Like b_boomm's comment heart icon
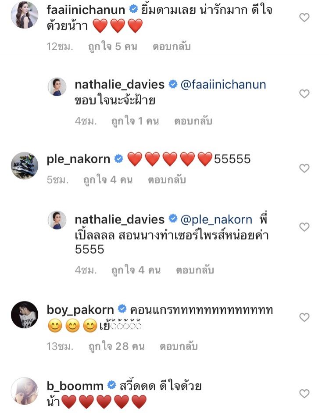329x413 pixels. pos(304,394)
